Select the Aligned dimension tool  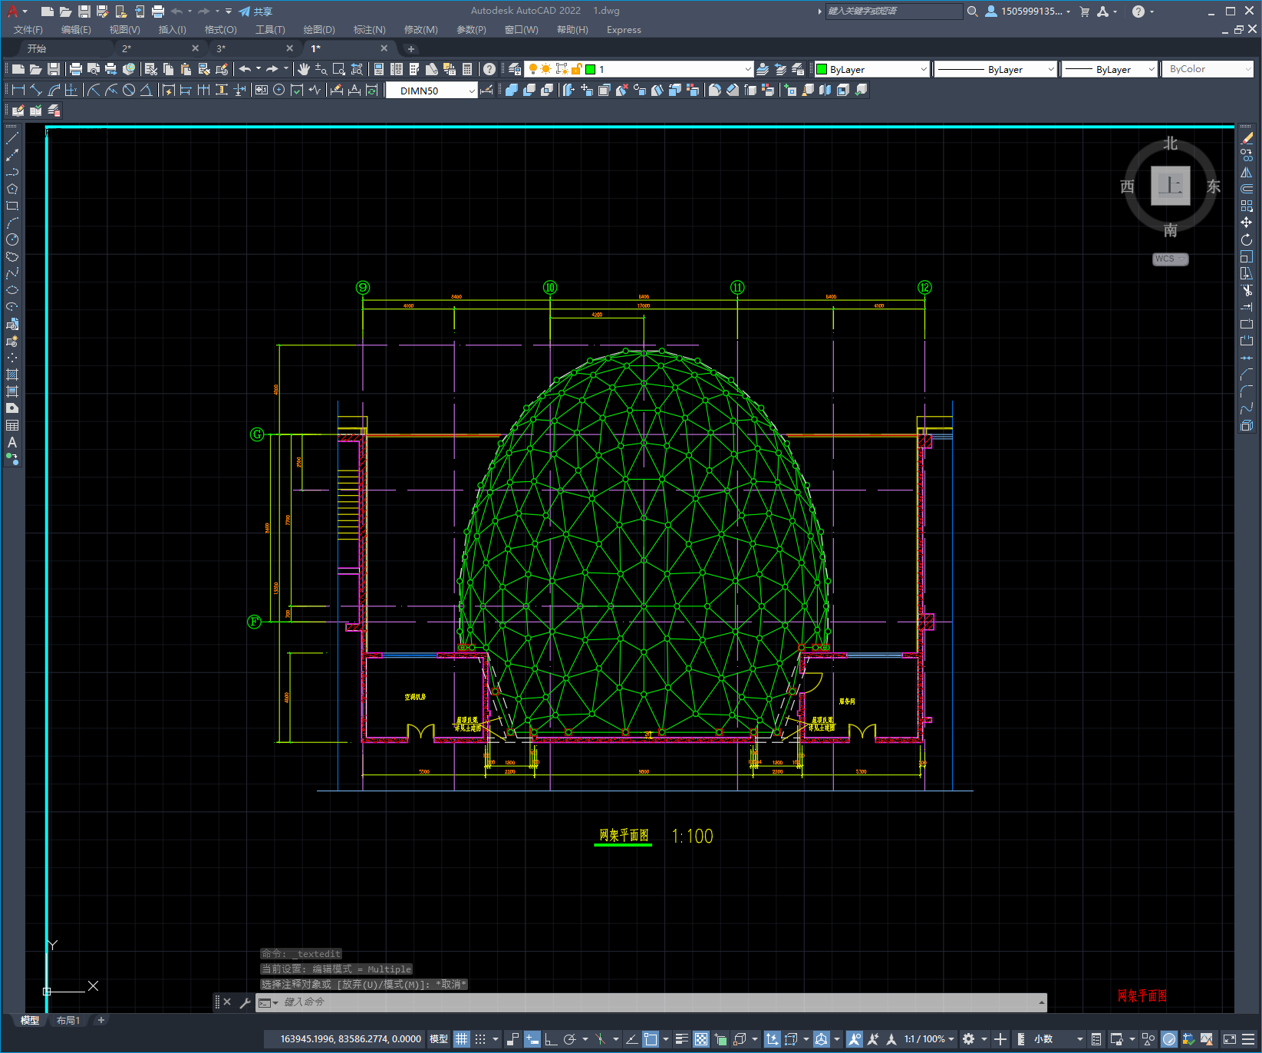[36, 90]
